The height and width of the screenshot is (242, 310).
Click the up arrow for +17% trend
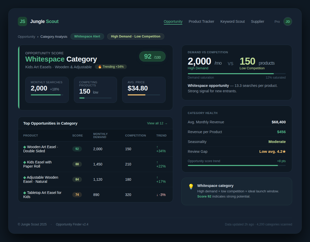point(157,177)
